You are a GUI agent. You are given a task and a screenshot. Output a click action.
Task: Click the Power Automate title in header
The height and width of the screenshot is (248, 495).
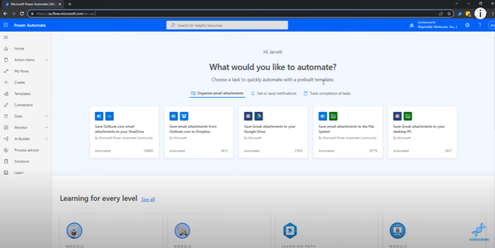[x=30, y=25]
